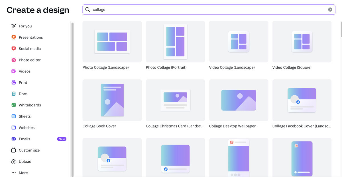Select Photo Collage (Portrait) template

pos(175,42)
